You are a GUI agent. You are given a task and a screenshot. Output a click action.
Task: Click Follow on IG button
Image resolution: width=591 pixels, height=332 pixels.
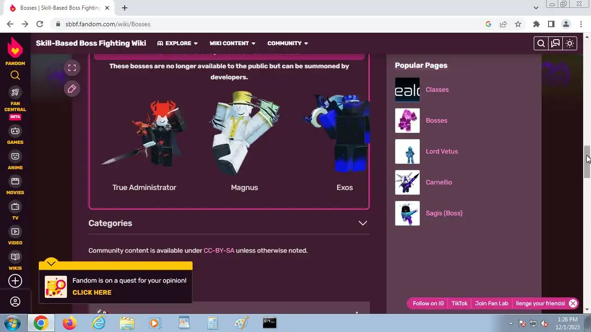pyautogui.click(x=428, y=303)
